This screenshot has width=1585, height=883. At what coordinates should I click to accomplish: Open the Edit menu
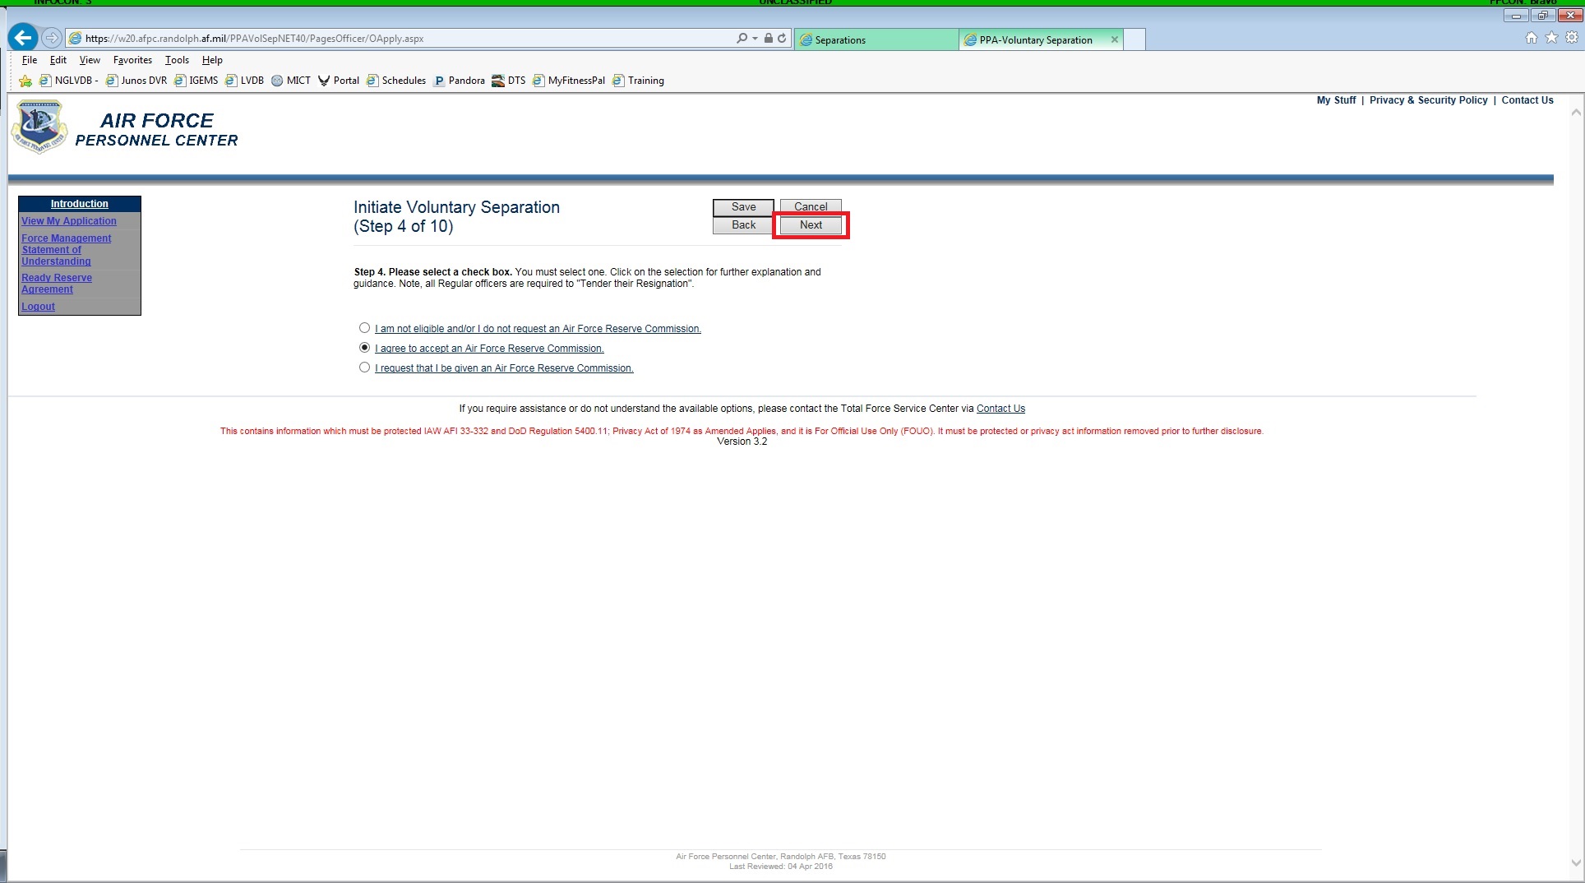click(58, 60)
